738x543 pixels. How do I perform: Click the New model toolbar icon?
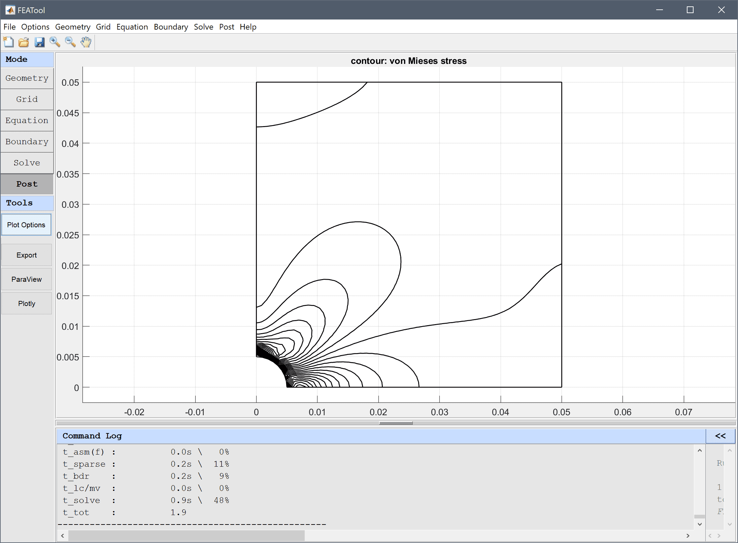pos(8,42)
